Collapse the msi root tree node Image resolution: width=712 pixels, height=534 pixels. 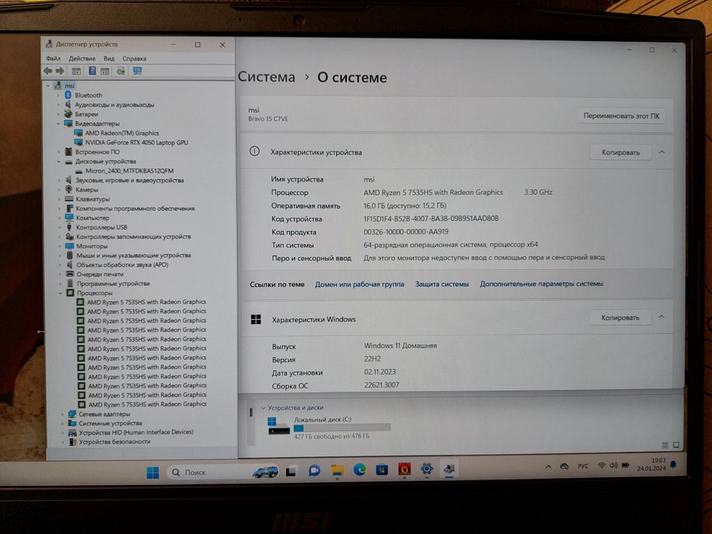[48, 86]
